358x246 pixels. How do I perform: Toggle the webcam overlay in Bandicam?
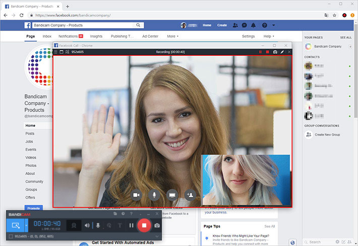click(74, 225)
